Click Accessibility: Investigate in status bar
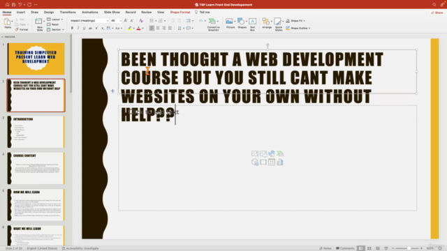 (x=80, y=248)
